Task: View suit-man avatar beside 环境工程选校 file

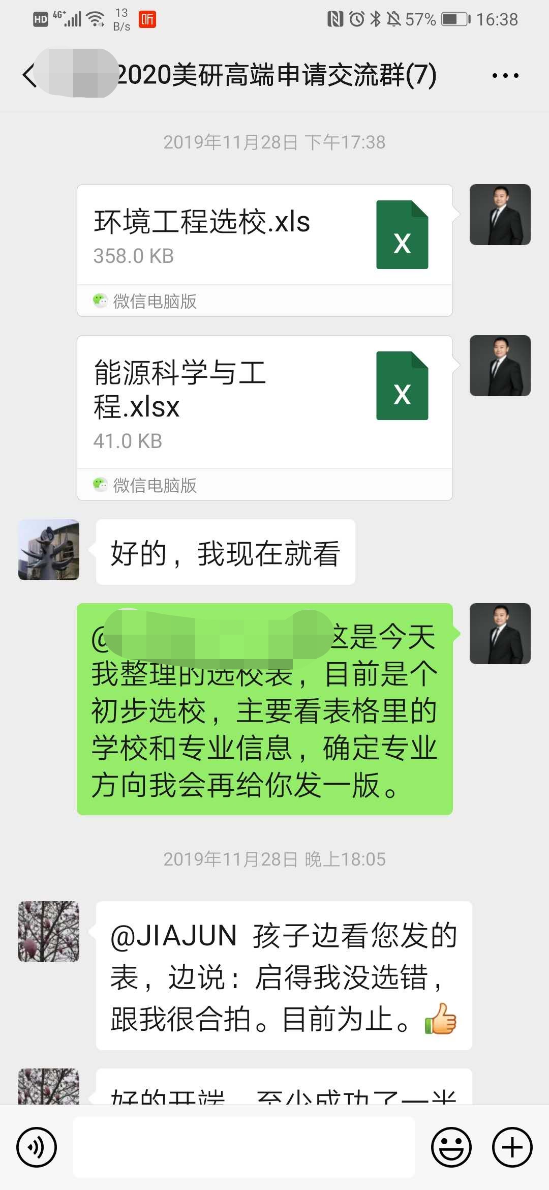Action: [500, 215]
